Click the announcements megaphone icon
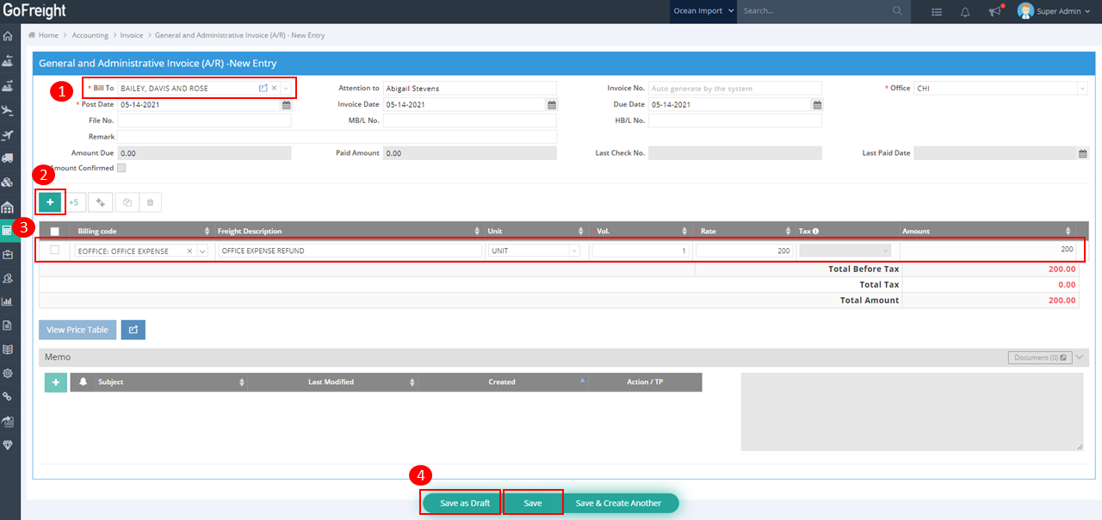The image size is (1102, 520). (x=995, y=11)
